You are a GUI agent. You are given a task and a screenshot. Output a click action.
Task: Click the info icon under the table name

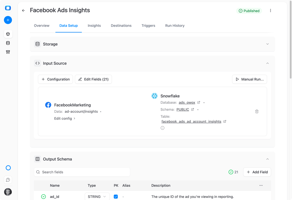[162, 128]
